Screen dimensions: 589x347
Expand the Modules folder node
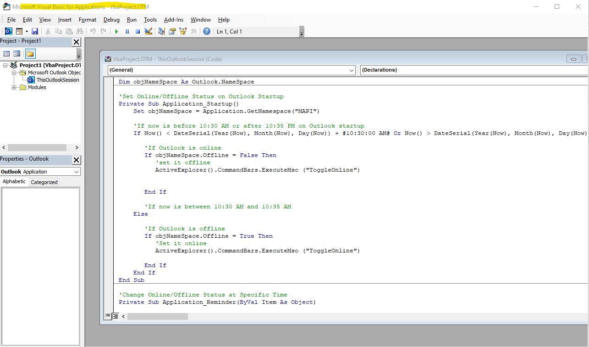(x=14, y=87)
